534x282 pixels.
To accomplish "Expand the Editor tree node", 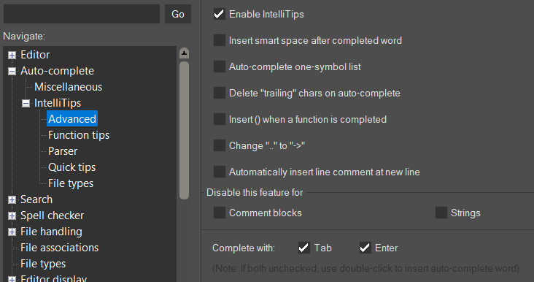I will point(12,55).
